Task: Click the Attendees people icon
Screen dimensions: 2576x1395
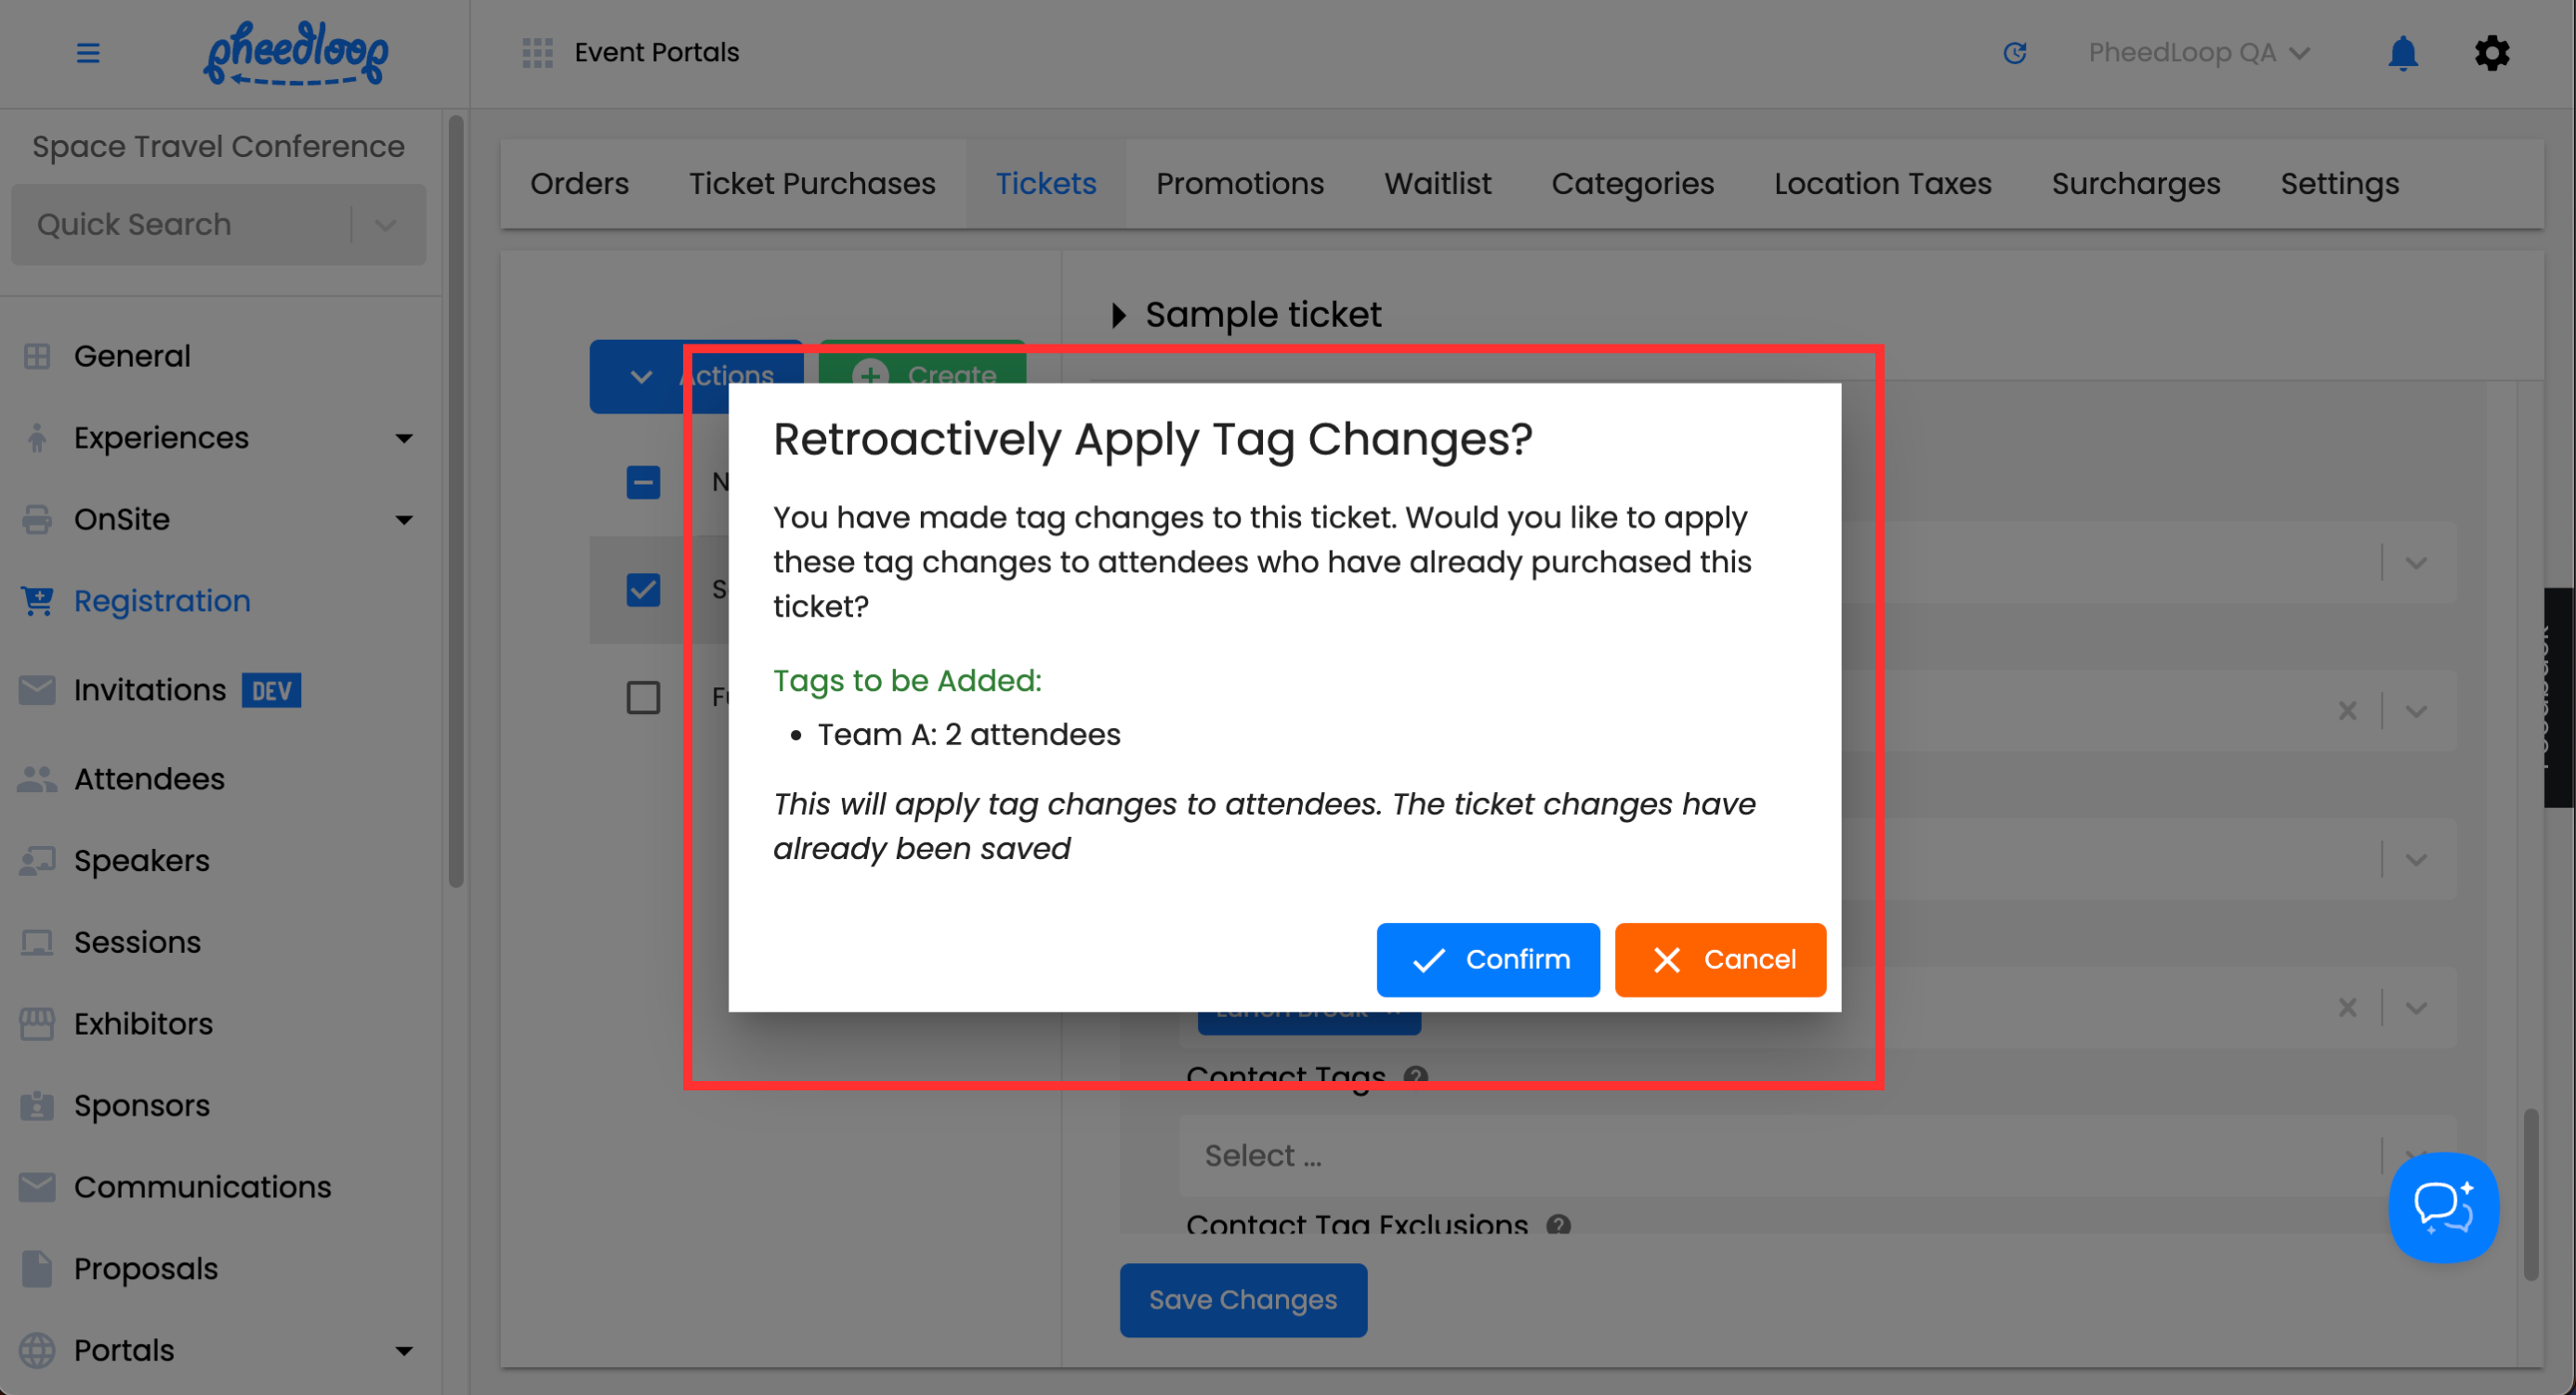Action: [37, 779]
